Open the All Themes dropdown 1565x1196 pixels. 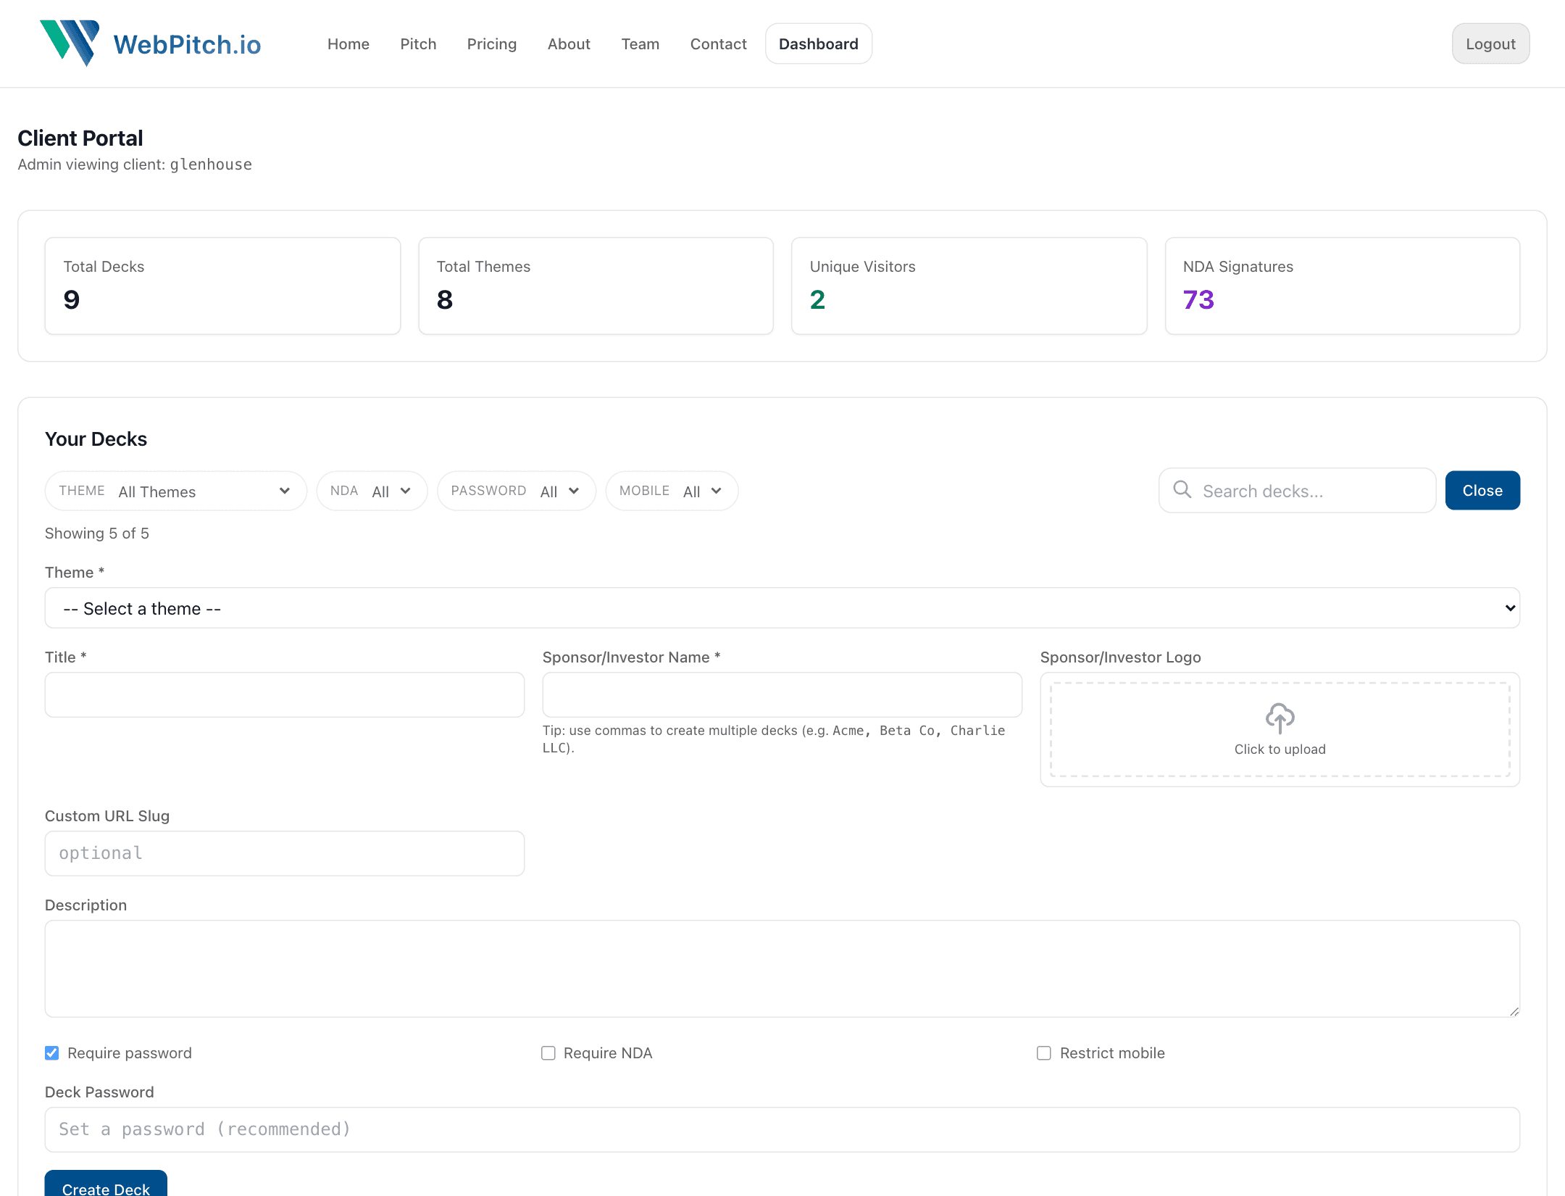(174, 490)
